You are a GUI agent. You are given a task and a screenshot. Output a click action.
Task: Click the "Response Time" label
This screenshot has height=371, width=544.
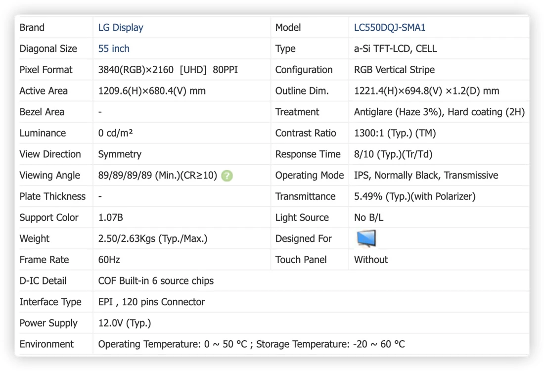(x=308, y=154)
